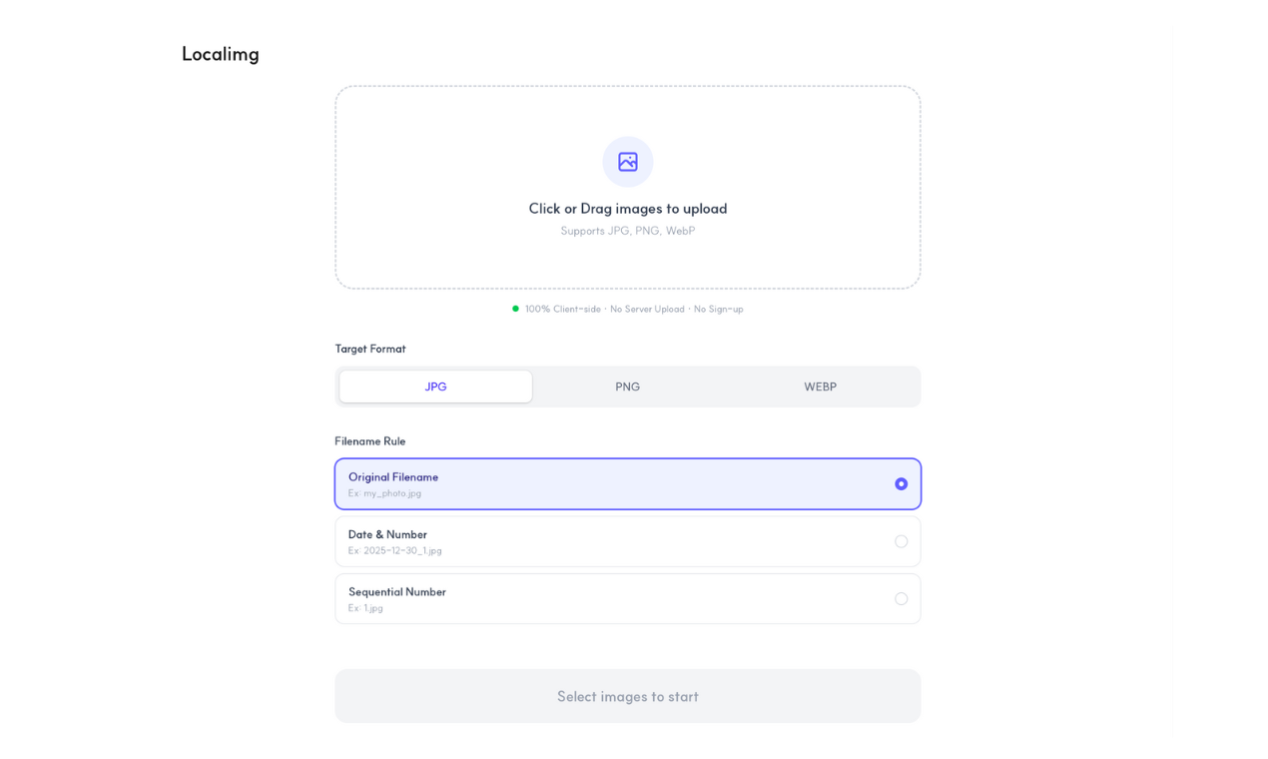Viewport: 1268px width, 759px height.
Task: Choose the Sequential Number filename rule
Action: 901,598
